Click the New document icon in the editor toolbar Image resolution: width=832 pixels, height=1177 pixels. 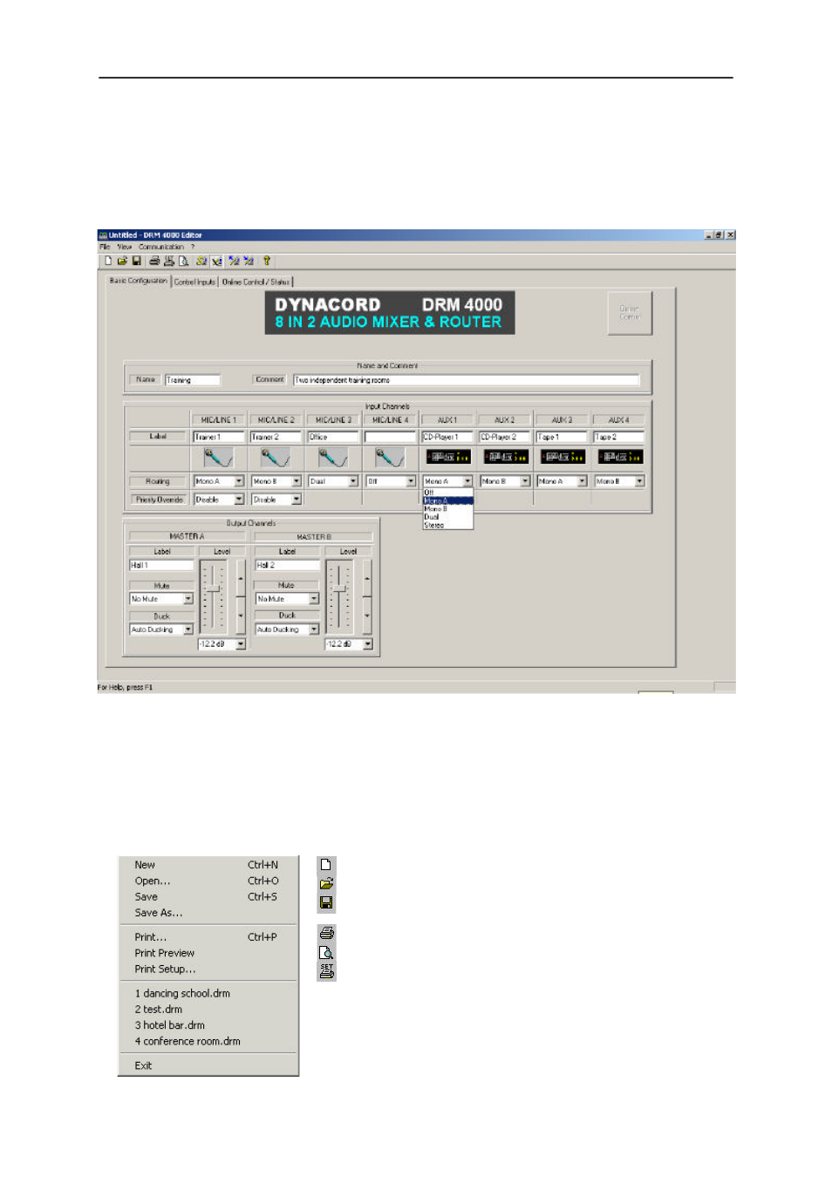108,261
